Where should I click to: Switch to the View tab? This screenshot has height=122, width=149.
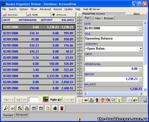pos(97,18)
